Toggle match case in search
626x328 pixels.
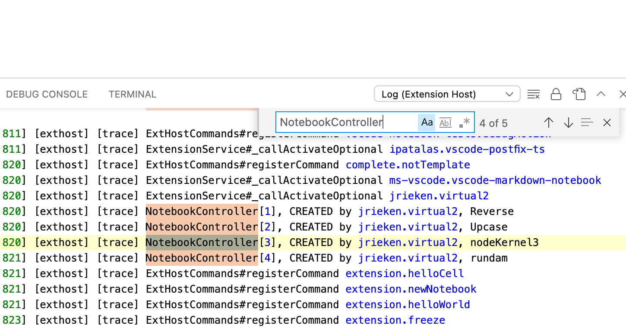coord(427,122)
